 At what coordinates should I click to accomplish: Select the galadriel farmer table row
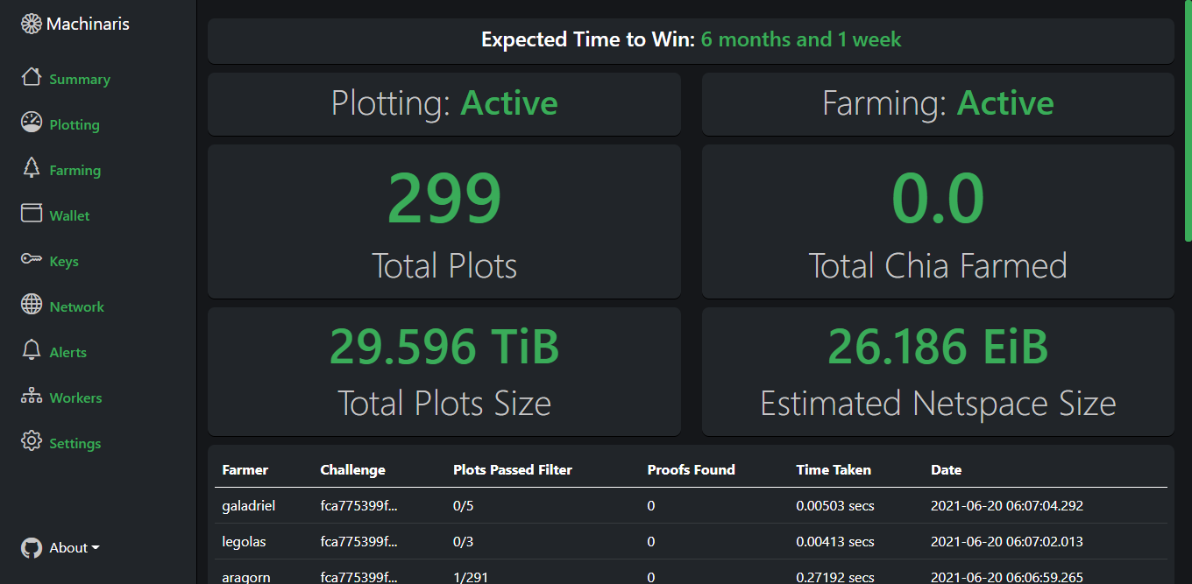tap(691, 505)
